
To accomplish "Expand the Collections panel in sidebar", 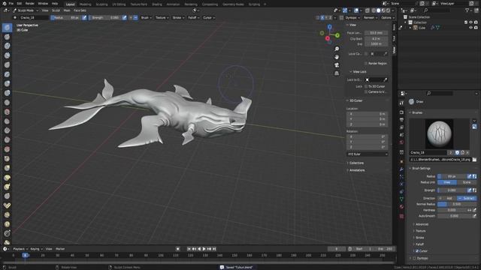I will point(356,163).
